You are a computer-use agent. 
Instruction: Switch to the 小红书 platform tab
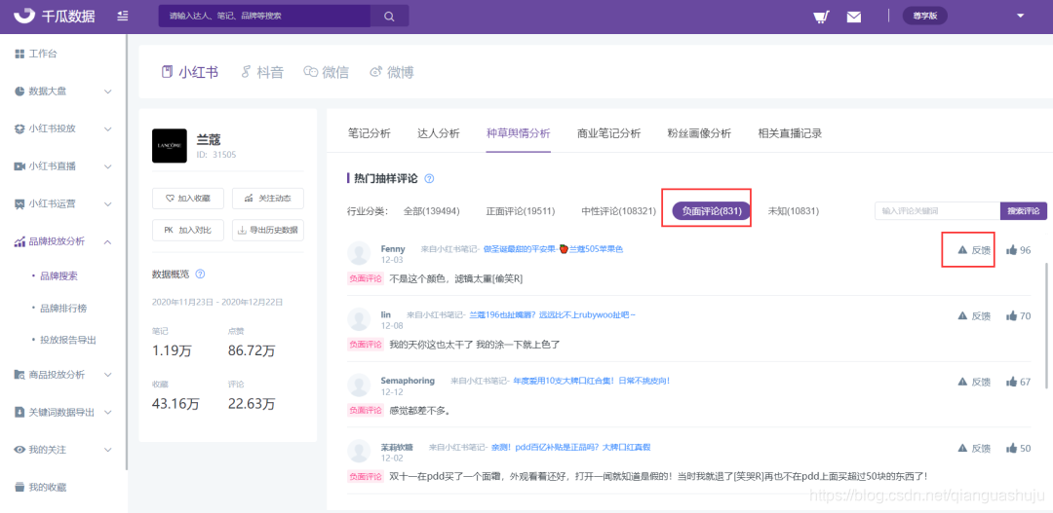(190, 72)
